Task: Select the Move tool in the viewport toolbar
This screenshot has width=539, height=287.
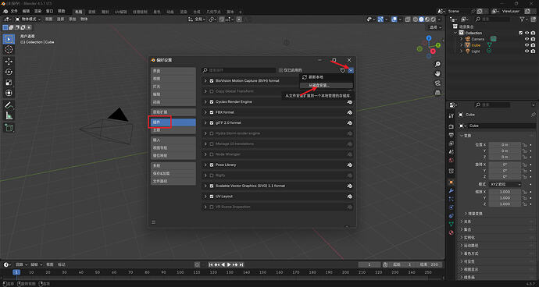Action: tap(9, 61)
